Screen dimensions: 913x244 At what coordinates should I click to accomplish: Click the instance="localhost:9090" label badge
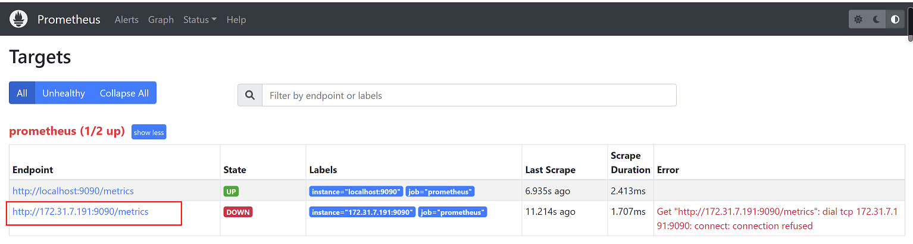click(356, 192)
